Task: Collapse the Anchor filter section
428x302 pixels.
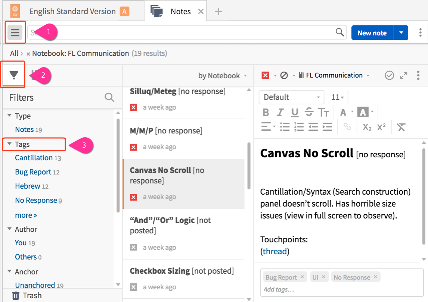Action: [x=10, y=271]
